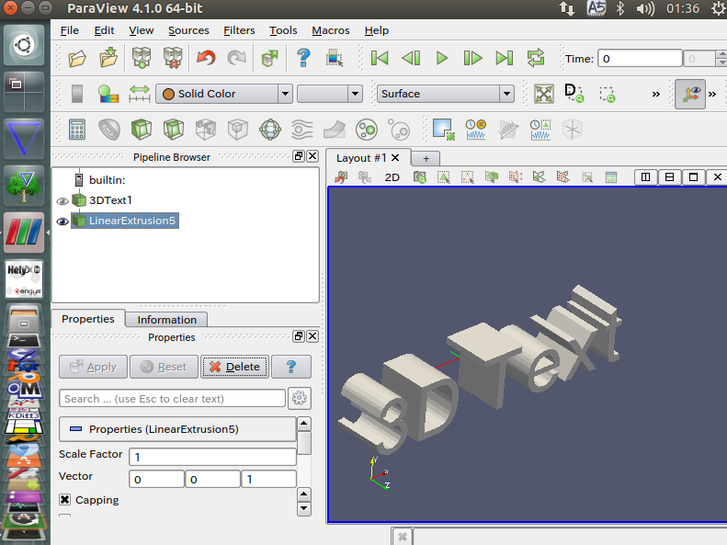The height and width of the screenshot is (545, 727).
Task: Click the Save Data icon
Action: (109, 59)
